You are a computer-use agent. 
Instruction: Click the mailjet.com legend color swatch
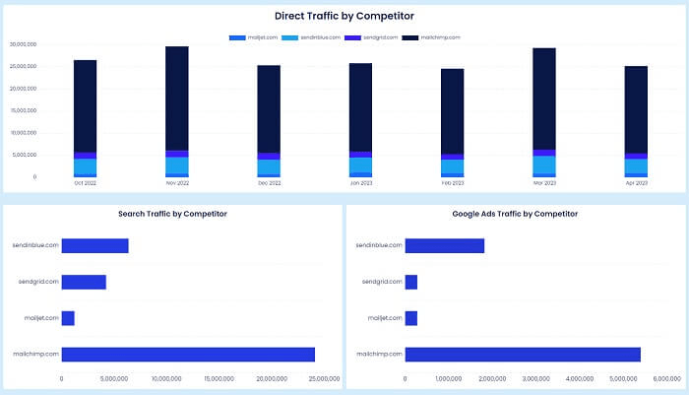pos(237,37)
